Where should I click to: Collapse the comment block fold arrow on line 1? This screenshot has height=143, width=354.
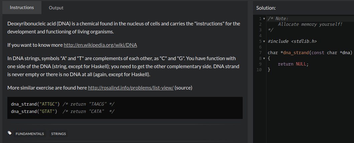coord(264,19)
